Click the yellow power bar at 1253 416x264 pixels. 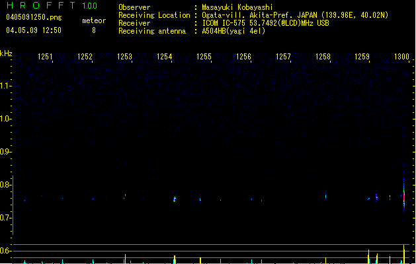125,259
